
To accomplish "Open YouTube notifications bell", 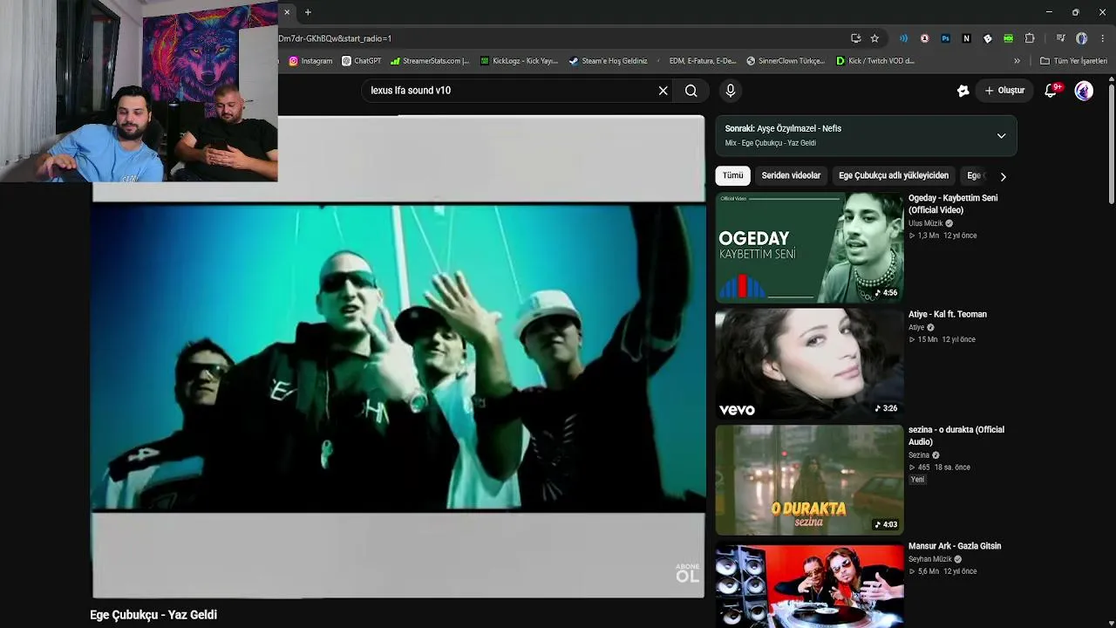I will [x=1051, y=91].
